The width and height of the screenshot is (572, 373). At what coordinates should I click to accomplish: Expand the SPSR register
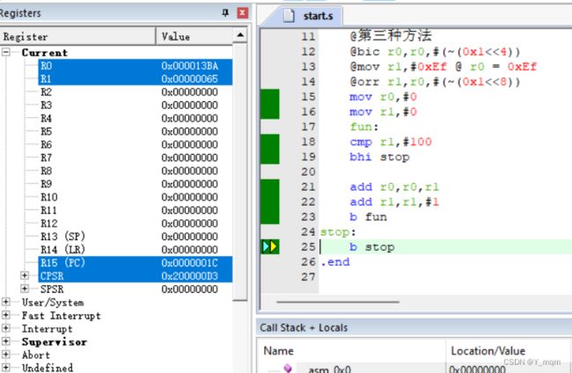pyautogui.click(x=25, y=289)
